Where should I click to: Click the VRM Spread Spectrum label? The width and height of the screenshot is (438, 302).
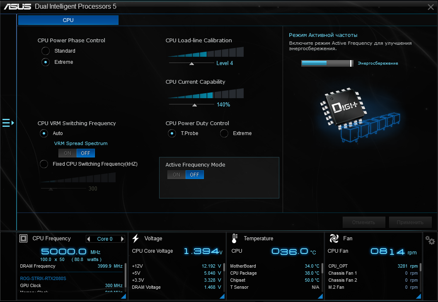coord(81,143)
